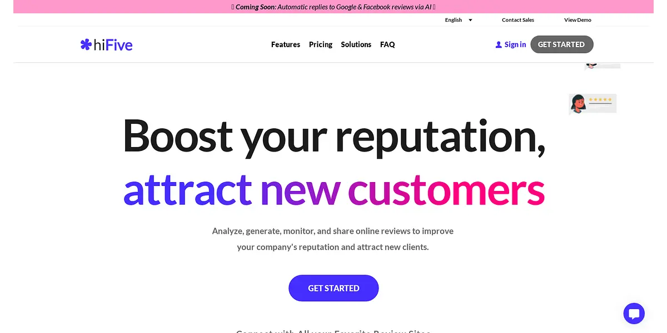The height and width of the screenshot is (333, 667).
Task: Click the reviewer avatar in the review card
Action: pyautogui.click(x=578, y=103)
